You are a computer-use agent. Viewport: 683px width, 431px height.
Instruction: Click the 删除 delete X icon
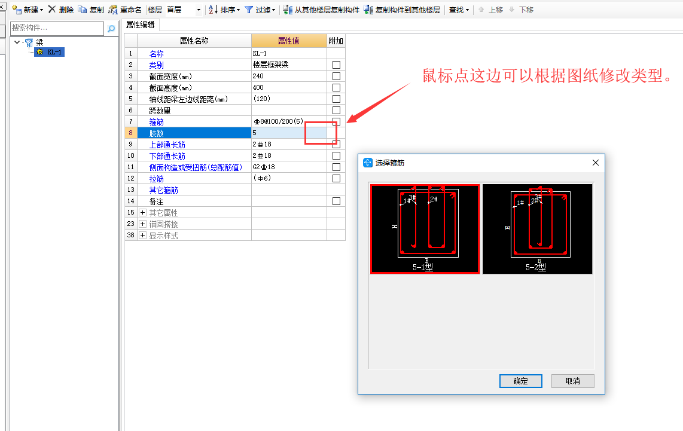tap(52, 9)
